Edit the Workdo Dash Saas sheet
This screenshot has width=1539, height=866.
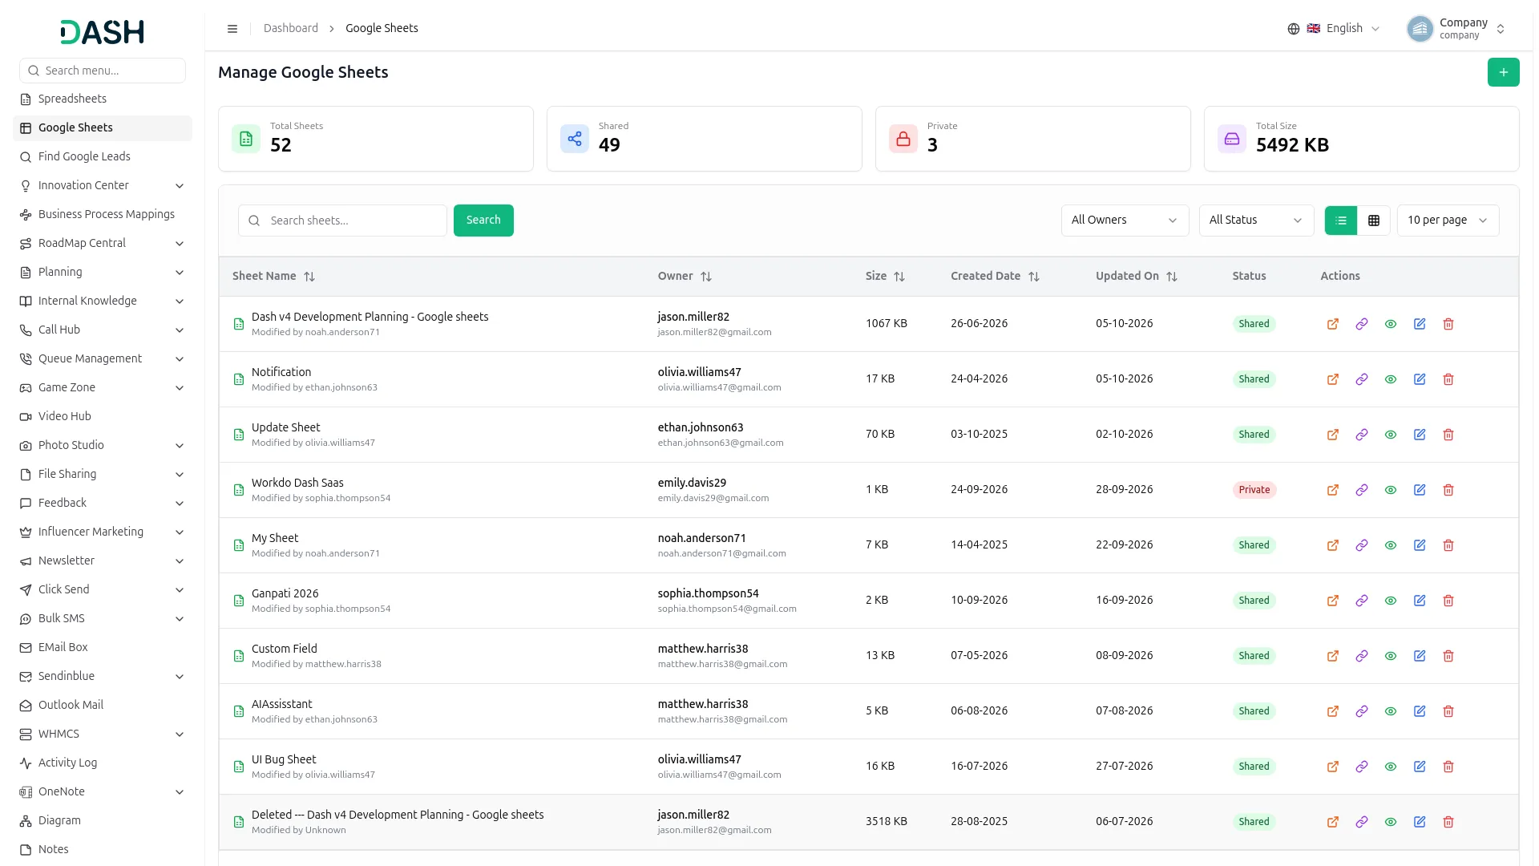[x=1419, y=490]
